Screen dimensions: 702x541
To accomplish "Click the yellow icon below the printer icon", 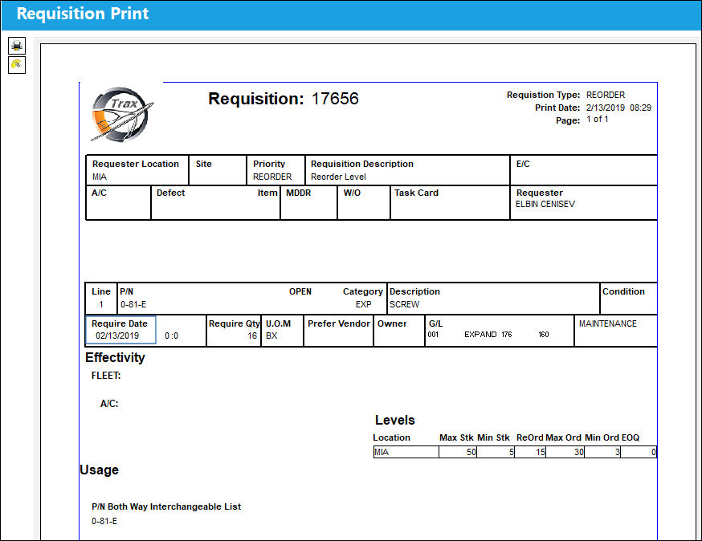I will pos(17,65).
